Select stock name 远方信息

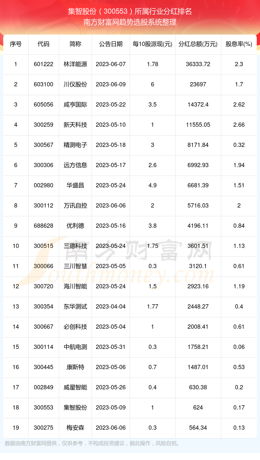click(x=75, y=165)
